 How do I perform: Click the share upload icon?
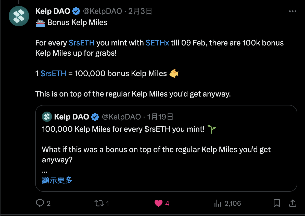pos(293,203)
